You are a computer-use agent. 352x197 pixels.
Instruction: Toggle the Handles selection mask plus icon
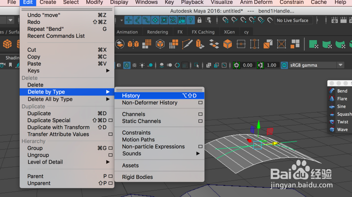point(128,20)
